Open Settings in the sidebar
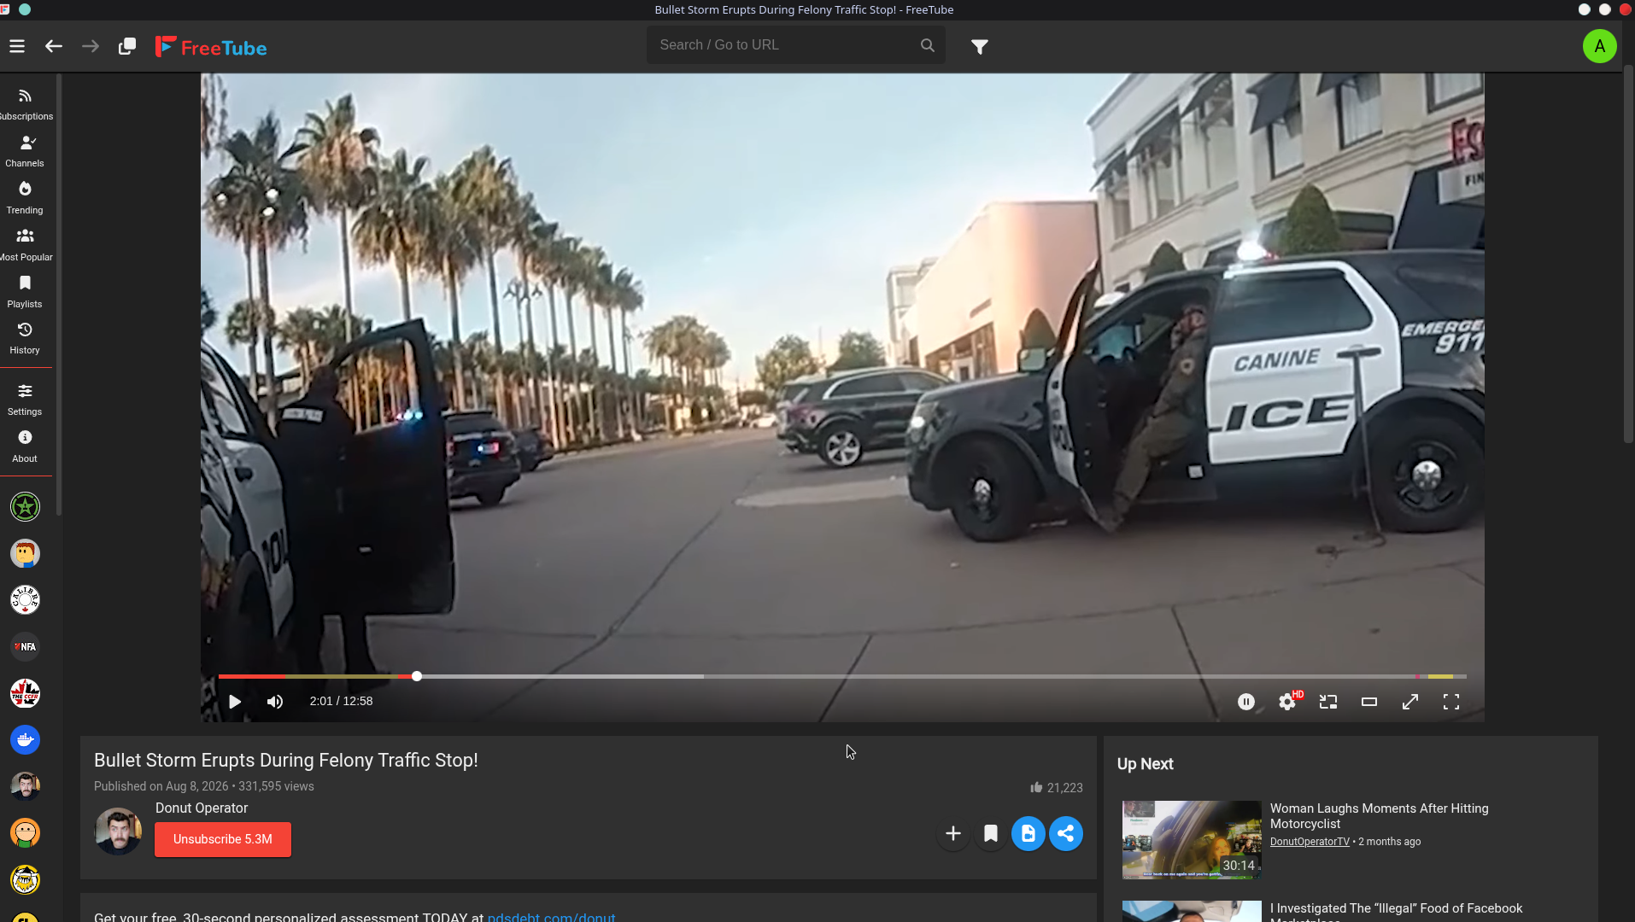The height and width of the screenshot is (922, 1635). coord(25,400)
